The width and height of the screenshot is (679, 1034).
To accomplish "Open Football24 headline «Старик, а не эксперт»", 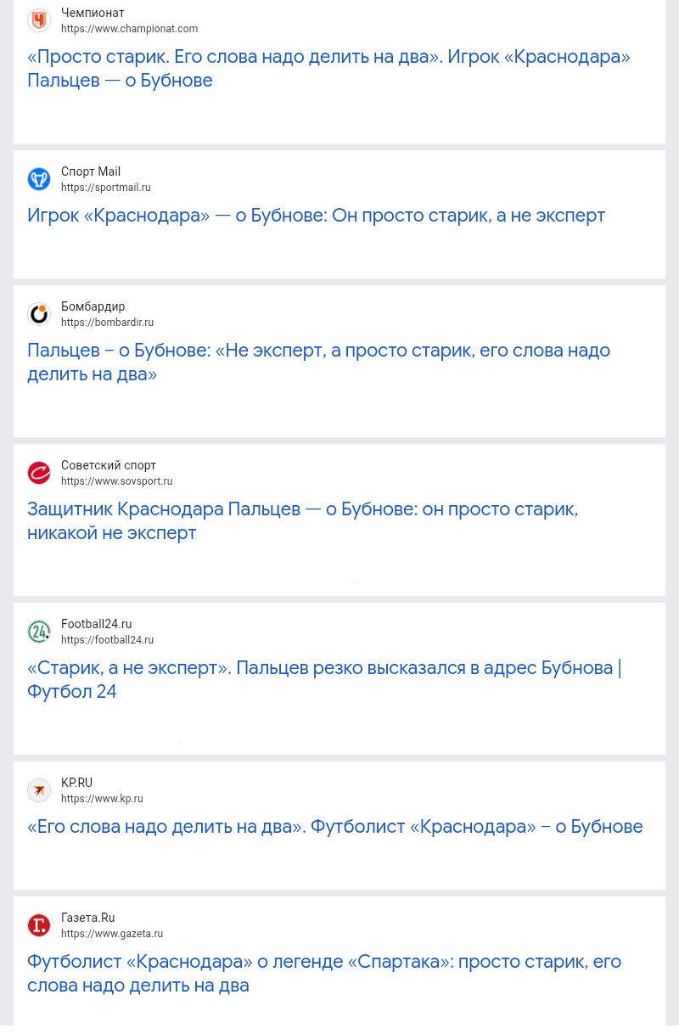I will point(324,680).
